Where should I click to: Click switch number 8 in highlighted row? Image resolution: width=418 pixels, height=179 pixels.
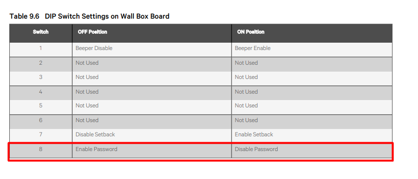41,151
